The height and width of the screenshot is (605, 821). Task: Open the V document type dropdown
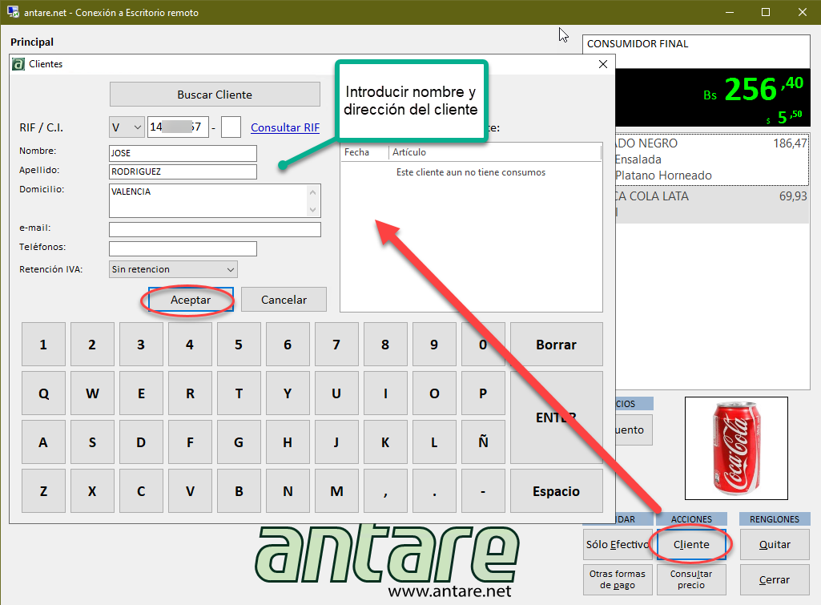pos(127,127)
